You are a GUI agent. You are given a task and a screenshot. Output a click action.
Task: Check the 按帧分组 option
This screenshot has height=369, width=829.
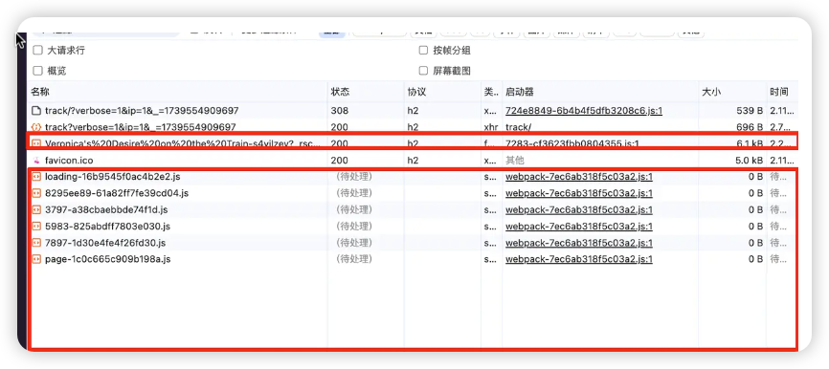point(423,51)
